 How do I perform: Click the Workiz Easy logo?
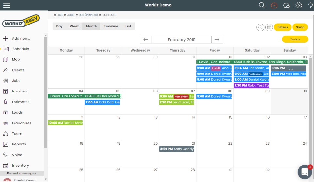[x=21, y=21]
